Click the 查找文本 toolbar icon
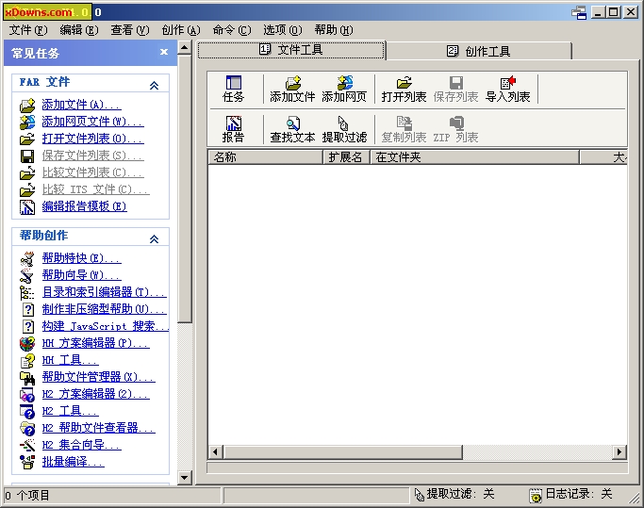 [x=293, y=123]
